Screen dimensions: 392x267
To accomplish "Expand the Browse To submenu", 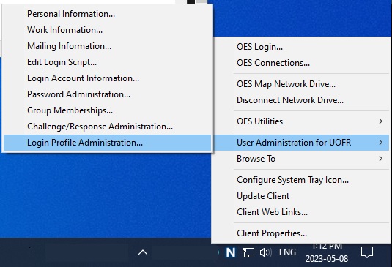I will [300, 159].
